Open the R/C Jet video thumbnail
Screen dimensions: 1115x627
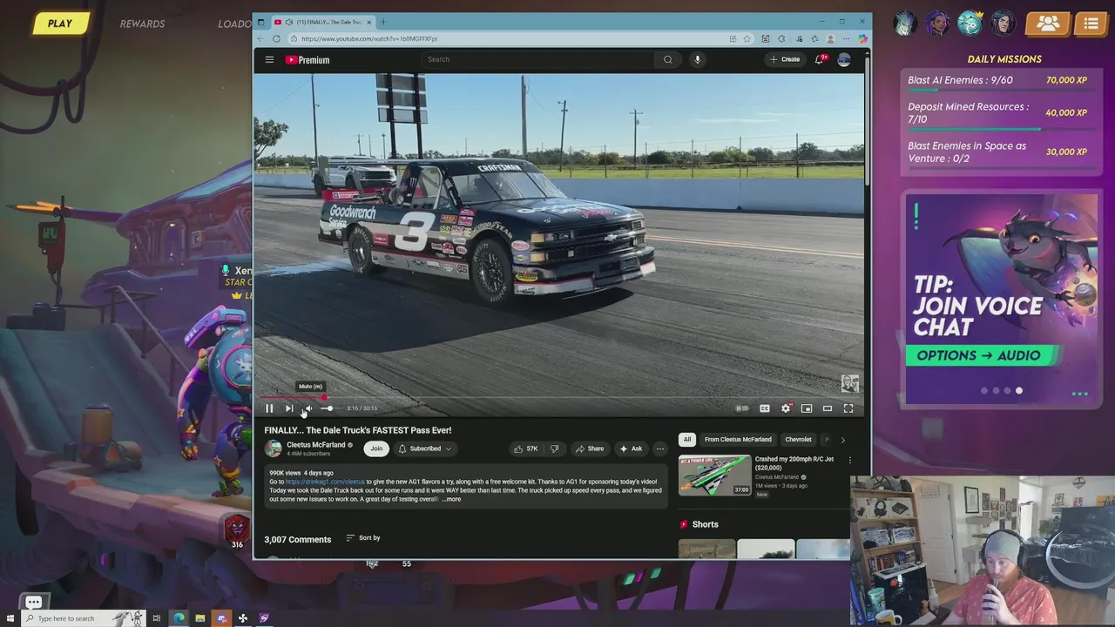[x=714, y=475]
